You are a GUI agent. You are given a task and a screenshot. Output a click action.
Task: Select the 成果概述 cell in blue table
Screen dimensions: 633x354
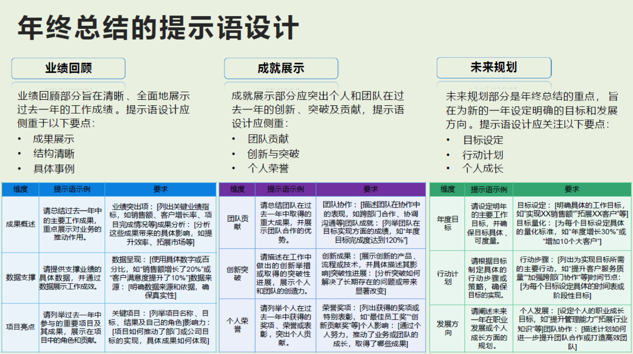coord(20,224)
